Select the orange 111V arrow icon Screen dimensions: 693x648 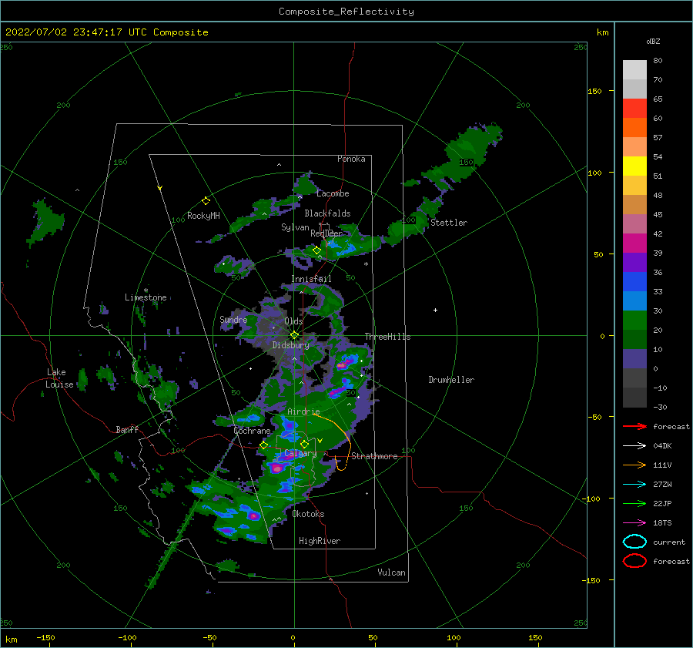[x=634, y=465]
